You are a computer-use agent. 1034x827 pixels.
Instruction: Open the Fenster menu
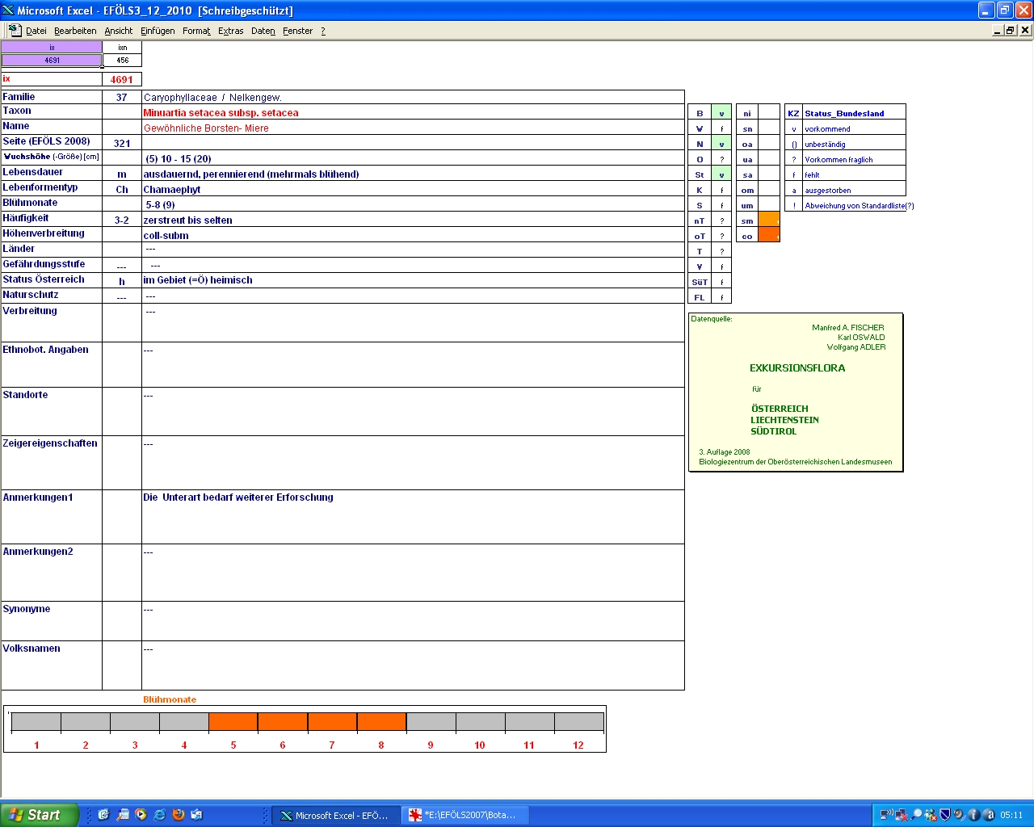(x=298, y=31)
